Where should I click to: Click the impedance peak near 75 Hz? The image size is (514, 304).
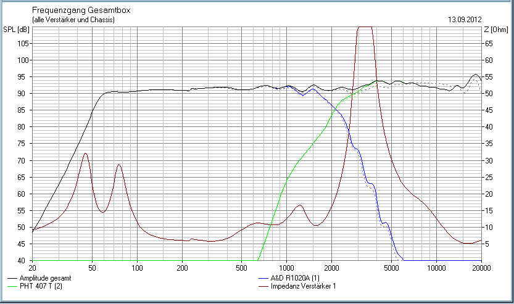(119, 165)
